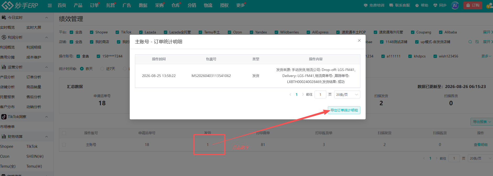
Task: Click package number MS20260403113541062
Action: [211, 76]
